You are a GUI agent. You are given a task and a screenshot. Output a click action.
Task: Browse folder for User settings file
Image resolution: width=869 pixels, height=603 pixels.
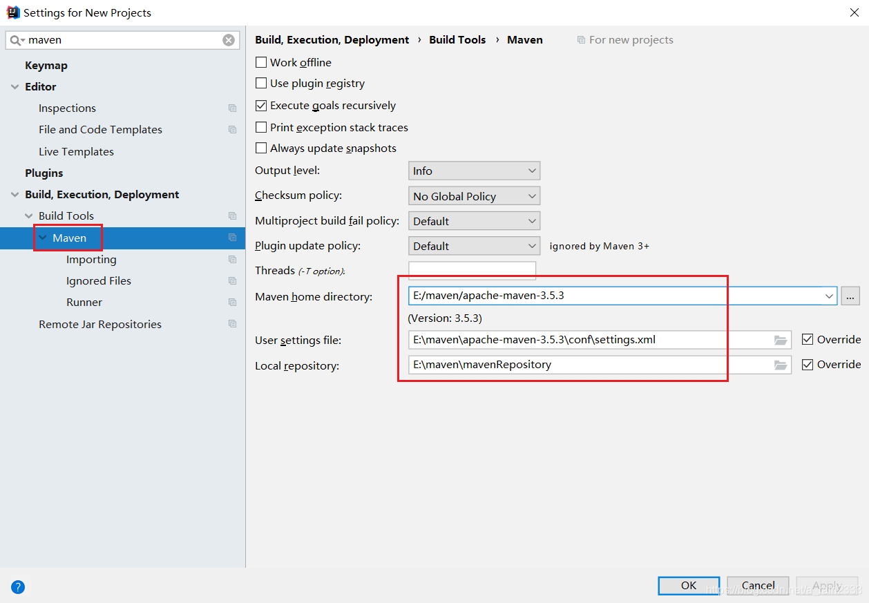(781, 340)
